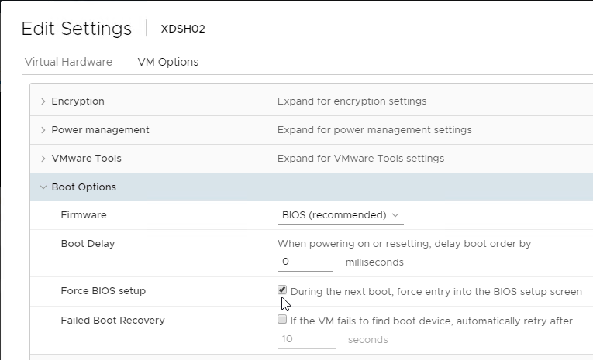Click the VMware Tools row label
Screen dimensions: 593x360
coord(87,159)
